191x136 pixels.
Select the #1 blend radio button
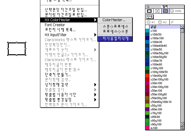(x=148, y=22)
